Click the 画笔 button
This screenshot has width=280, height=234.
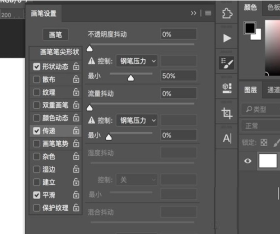point(56,34)
